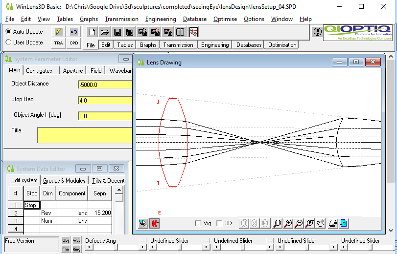
Task: Click the TRA button
Action: click(x=59, y=43)
